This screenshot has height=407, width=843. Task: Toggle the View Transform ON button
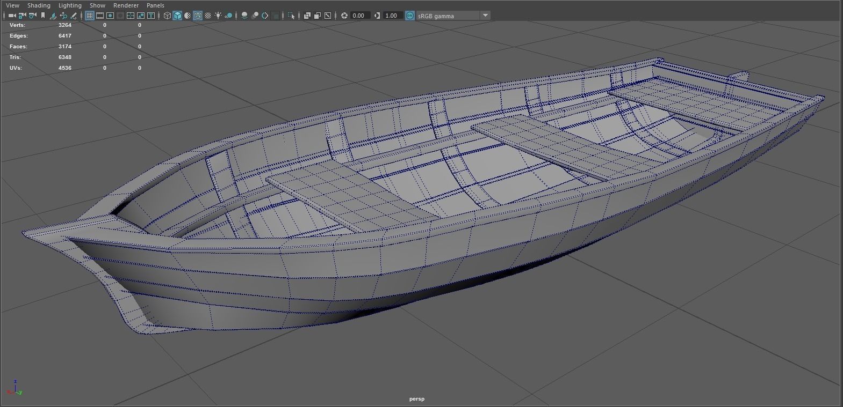(x=410, y=16)
